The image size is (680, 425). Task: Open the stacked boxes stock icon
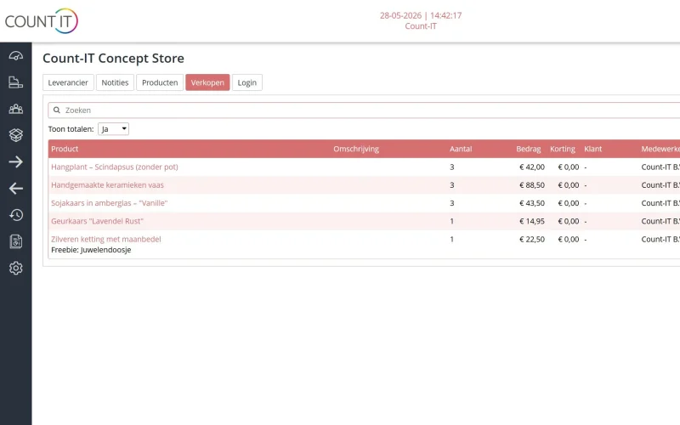click(15, 135)
